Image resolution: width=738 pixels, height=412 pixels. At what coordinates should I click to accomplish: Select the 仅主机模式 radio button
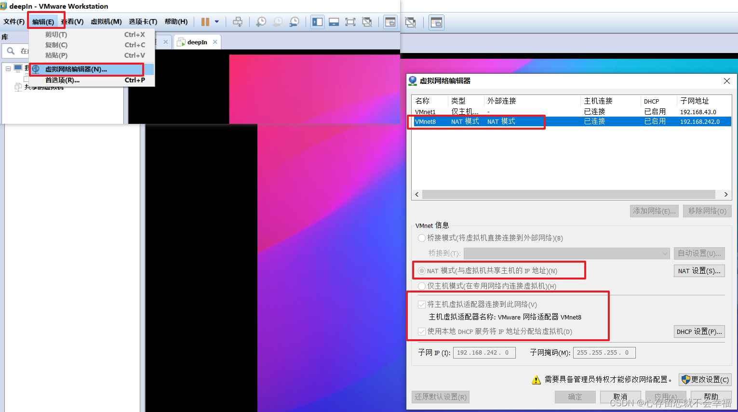(422, 286)
